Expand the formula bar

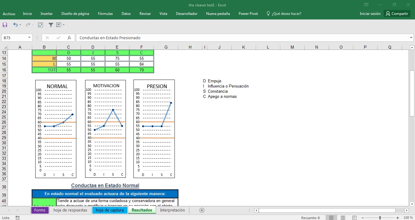tap(411, 38)
